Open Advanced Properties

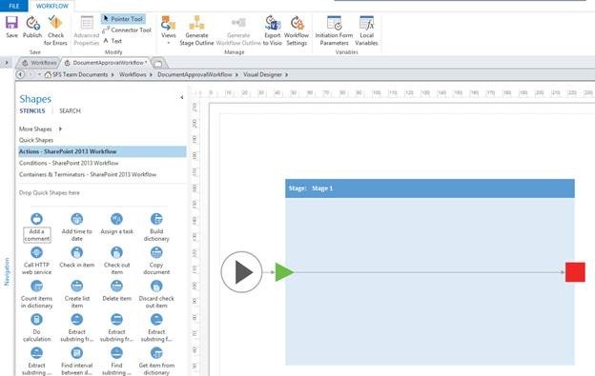tap(87, 30)
